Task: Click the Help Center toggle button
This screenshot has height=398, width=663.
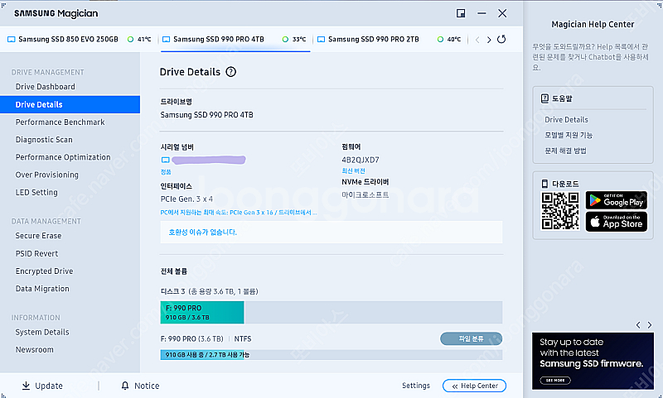Action: [474, 386]
